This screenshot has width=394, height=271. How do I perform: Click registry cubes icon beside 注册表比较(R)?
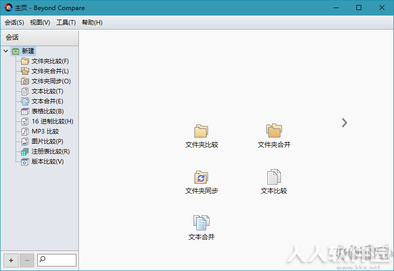tap(25, 152)
